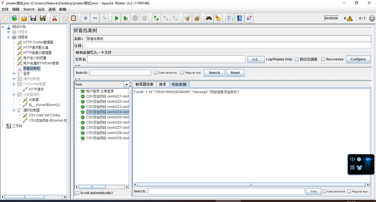Check Regular exp. beside the upper Search field
376x202 pixels.
(x=182, y=73)
